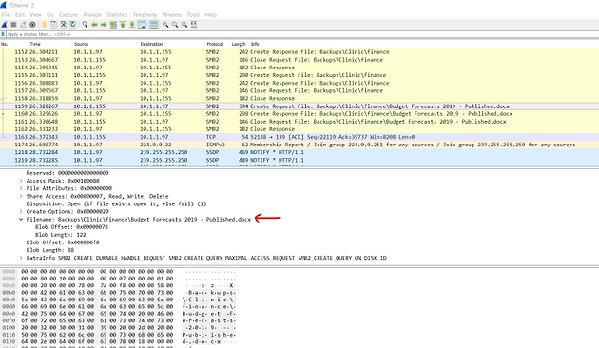The height and width of the screenshot is (348, 599).
Task: Open the Find Packet magnifier
Action: click(85, 25)
